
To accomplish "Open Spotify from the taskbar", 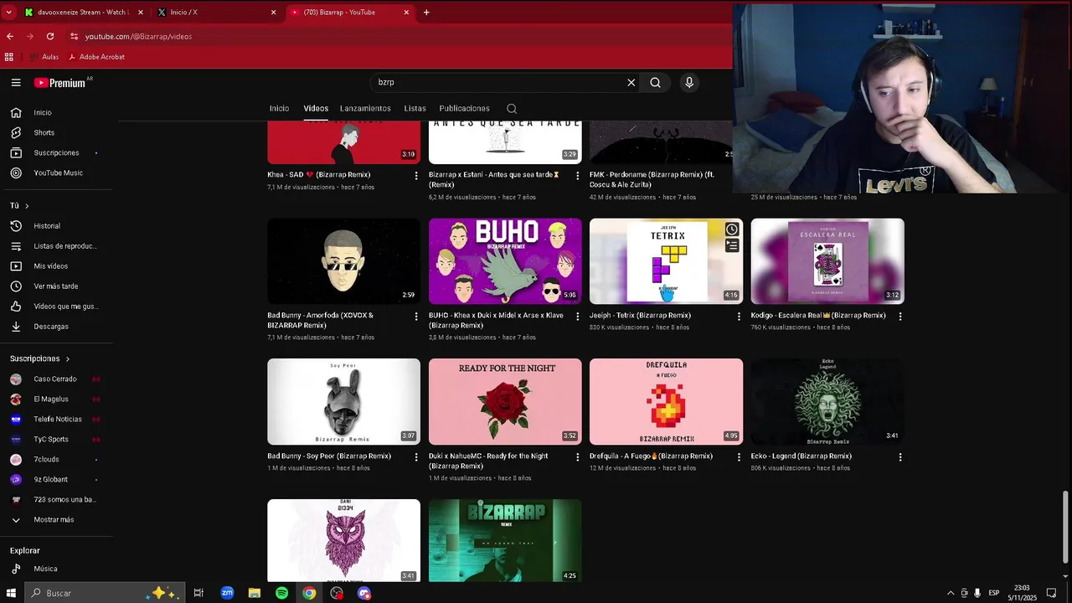I will pyautogui.click(x=282, y=593).
